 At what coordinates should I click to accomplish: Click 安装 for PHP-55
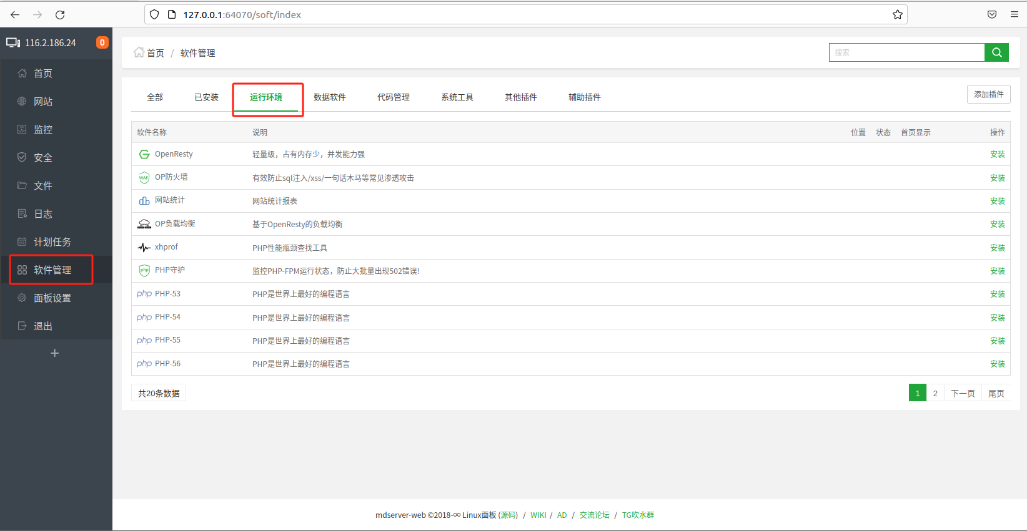click(998, 341)
